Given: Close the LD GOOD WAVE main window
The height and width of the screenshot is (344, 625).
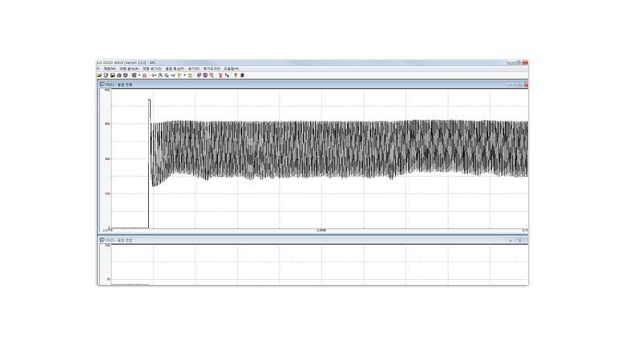Looking at the screenshot, I should [x=526, y=62].
